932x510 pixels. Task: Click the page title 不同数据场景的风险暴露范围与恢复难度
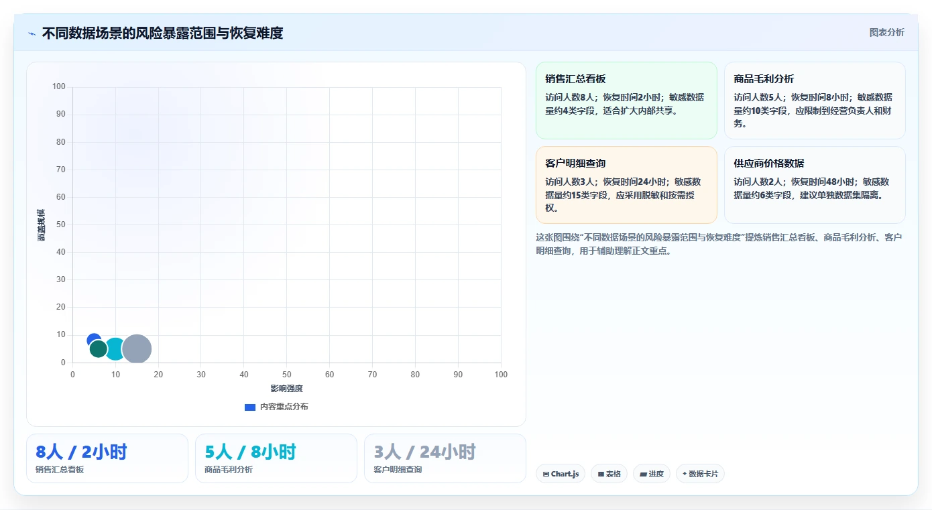162,33
